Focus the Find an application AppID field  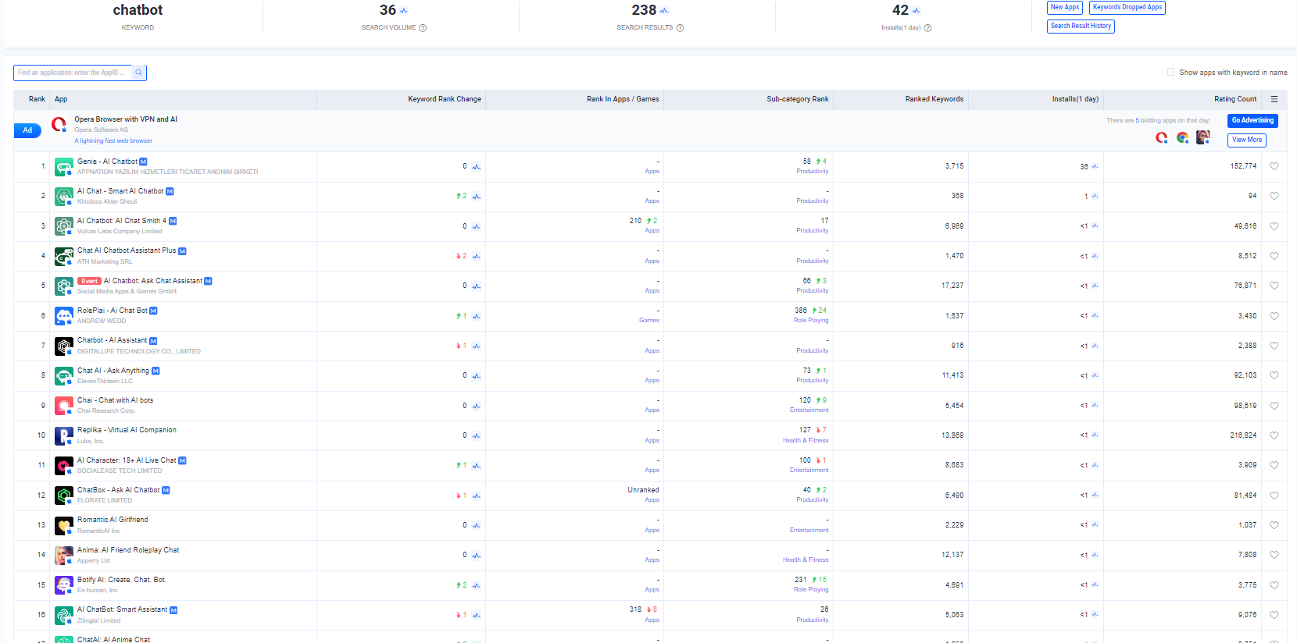point(73,73)
